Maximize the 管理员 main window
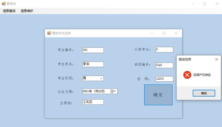222x127 pixels. pyautogui.click(x=204, y=4)
